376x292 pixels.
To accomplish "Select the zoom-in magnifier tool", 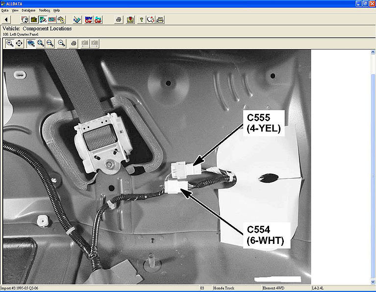I will (x=10, y=43).
